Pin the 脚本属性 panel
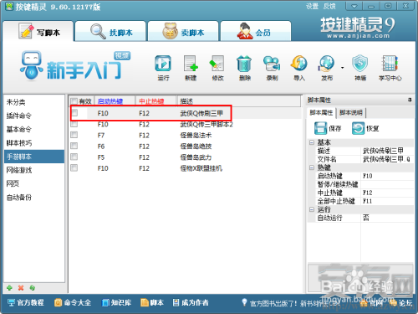The image size is (418, 314). (x=410, y=100)
